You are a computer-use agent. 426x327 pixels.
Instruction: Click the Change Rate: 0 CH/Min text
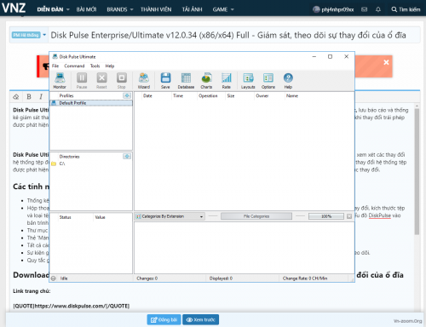point(305,278)
